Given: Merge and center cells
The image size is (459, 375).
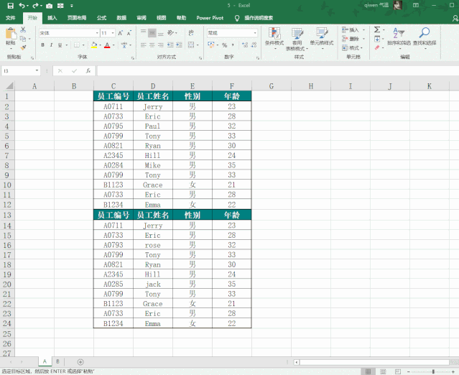Looking at the screenshot, I should click(191, 45).
